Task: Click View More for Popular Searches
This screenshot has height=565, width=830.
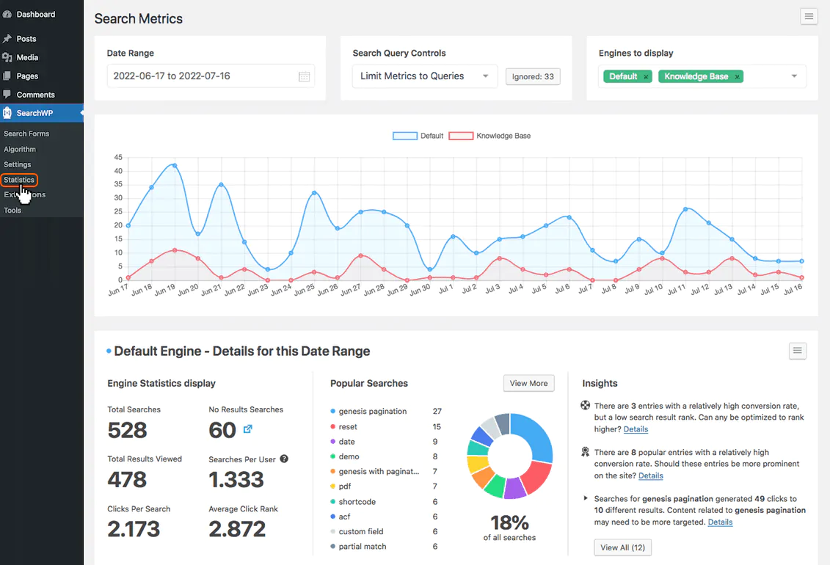Action: tap(528, 383)
